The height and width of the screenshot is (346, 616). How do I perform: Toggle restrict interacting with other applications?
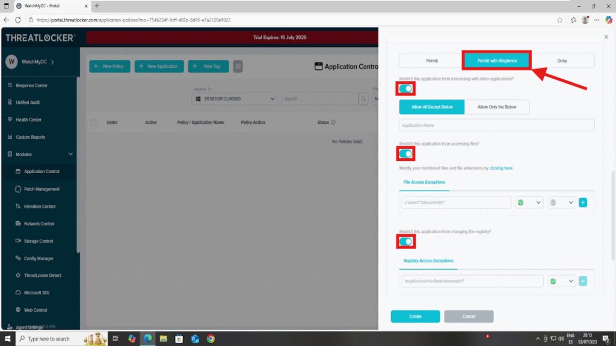(x=405, y=89)
